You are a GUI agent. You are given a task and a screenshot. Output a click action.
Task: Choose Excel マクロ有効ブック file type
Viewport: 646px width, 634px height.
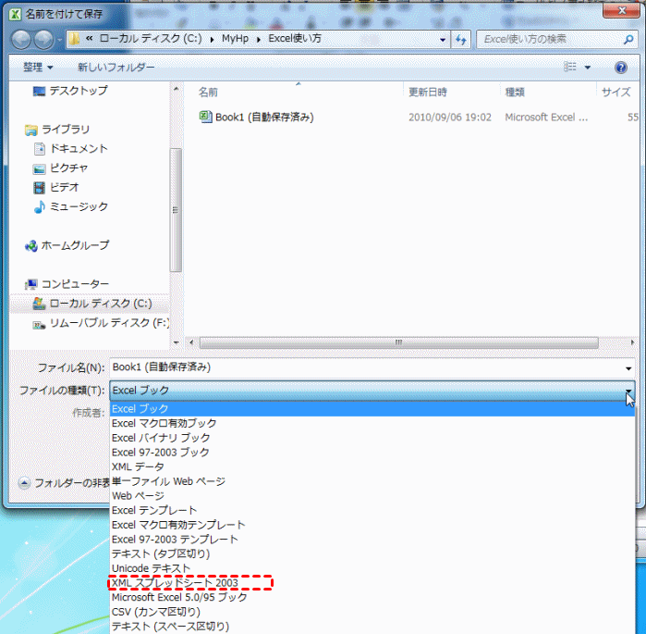pos(164,423)
